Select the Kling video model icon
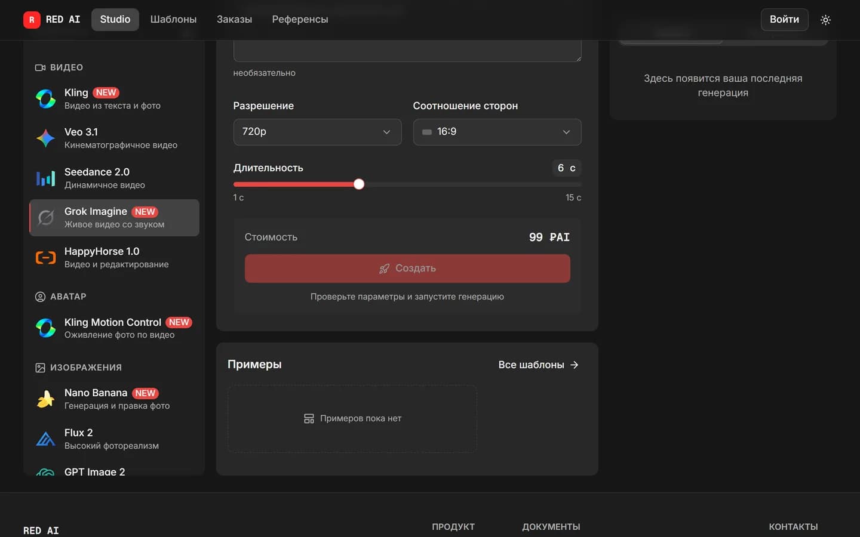 45,98
